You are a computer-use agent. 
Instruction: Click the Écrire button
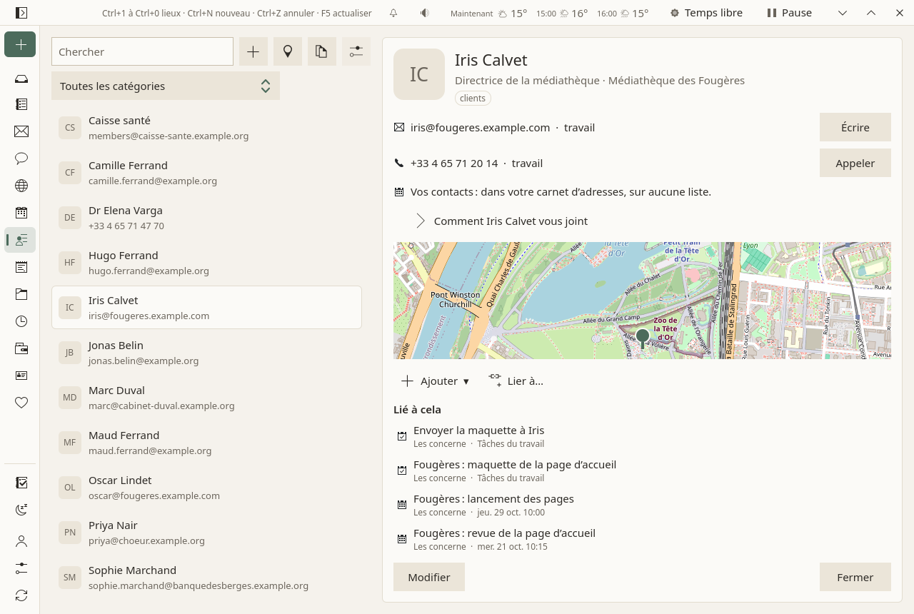[x=855, y=127]
